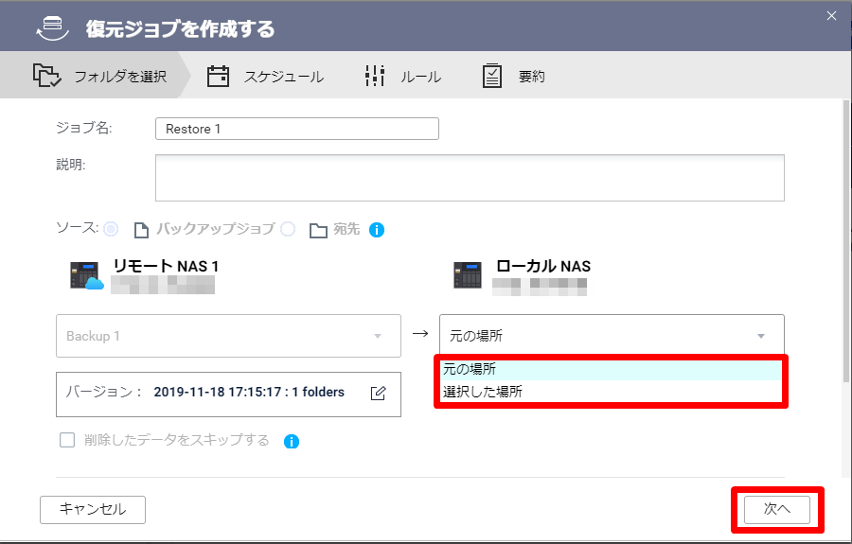Collapse the 元の場所 destination dropdown
Image resolution: width=852 pixels, height=544 pixels.
(x=612, y=336)
